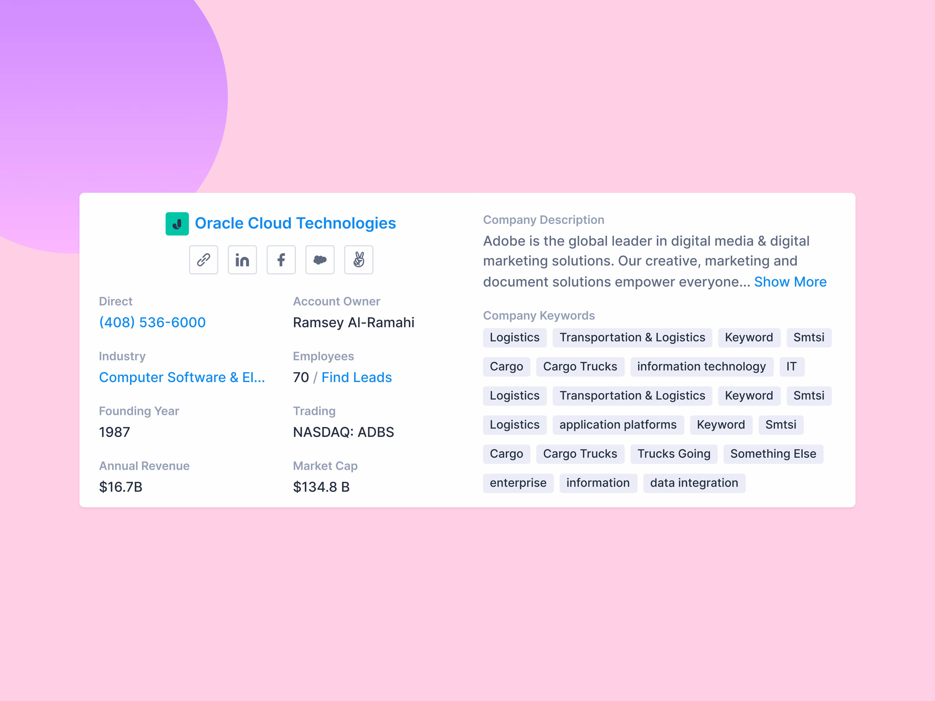Select the information keyword tag
This screenshot has width=935, height=701.
598,483
